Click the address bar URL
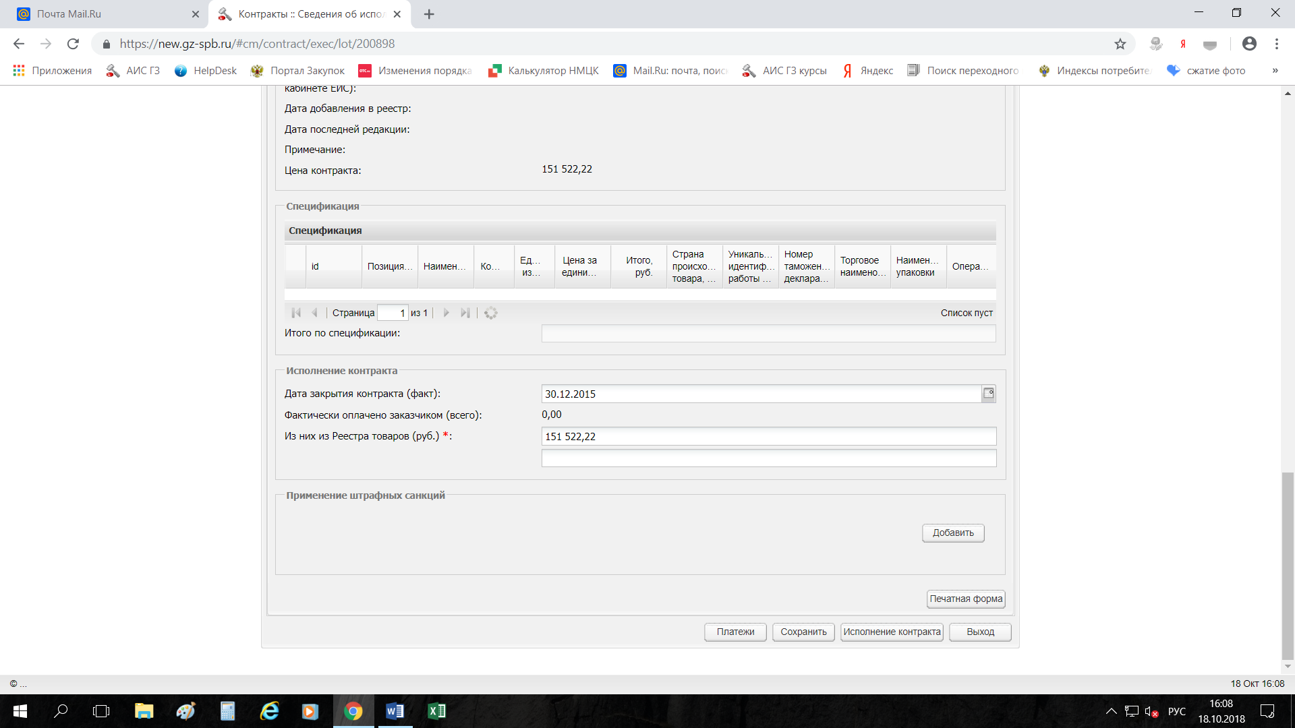 257,44
